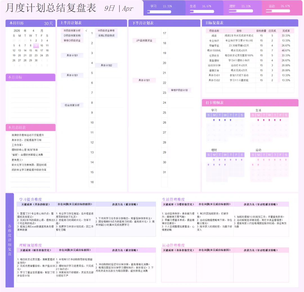The height and width of the screenshot is (292, 304).
Task: Select the 下半月计划表 header
Action: pos(164,23)
